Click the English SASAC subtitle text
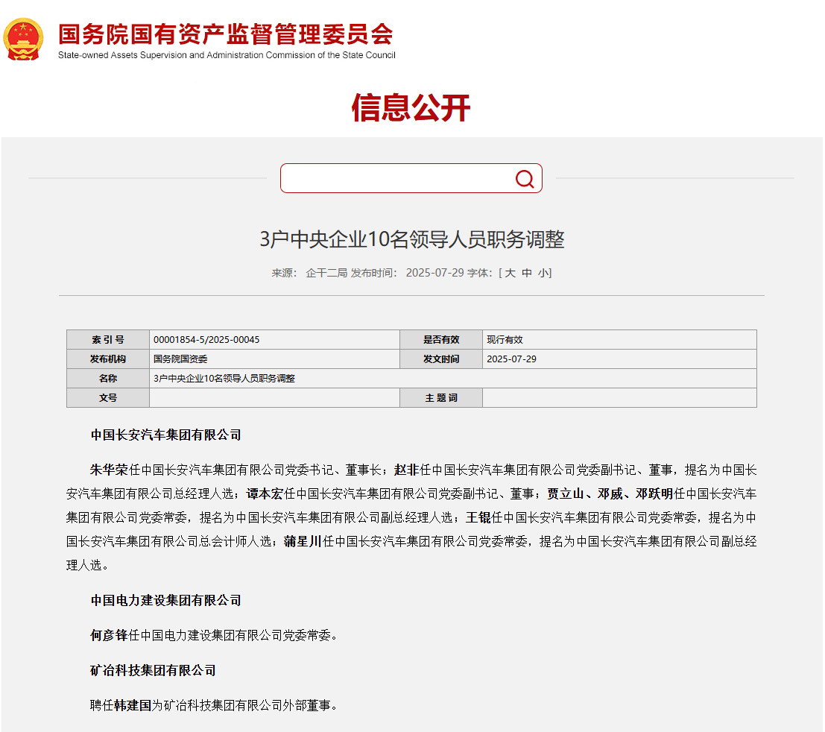This screenshot has height=732, width=825. [227, 54]
